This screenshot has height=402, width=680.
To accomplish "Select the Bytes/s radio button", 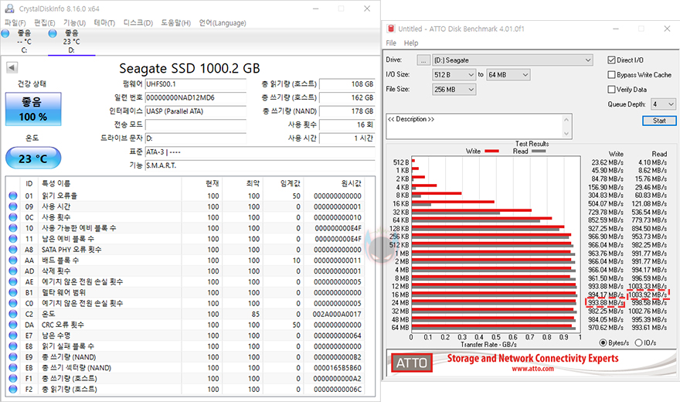I will [603, 342].
